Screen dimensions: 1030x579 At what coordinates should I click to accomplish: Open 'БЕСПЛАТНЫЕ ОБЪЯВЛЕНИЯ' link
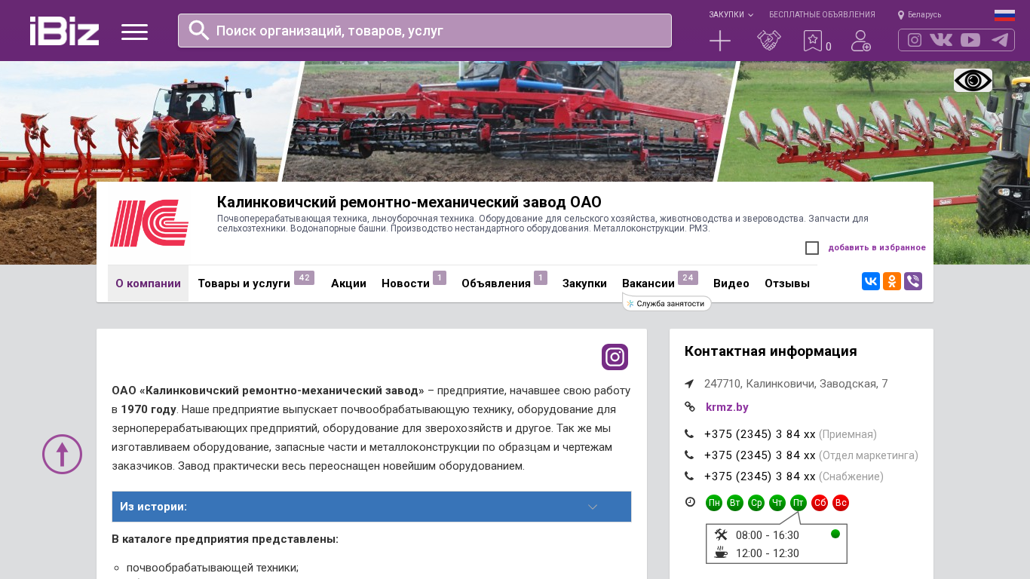pos(822,15)
